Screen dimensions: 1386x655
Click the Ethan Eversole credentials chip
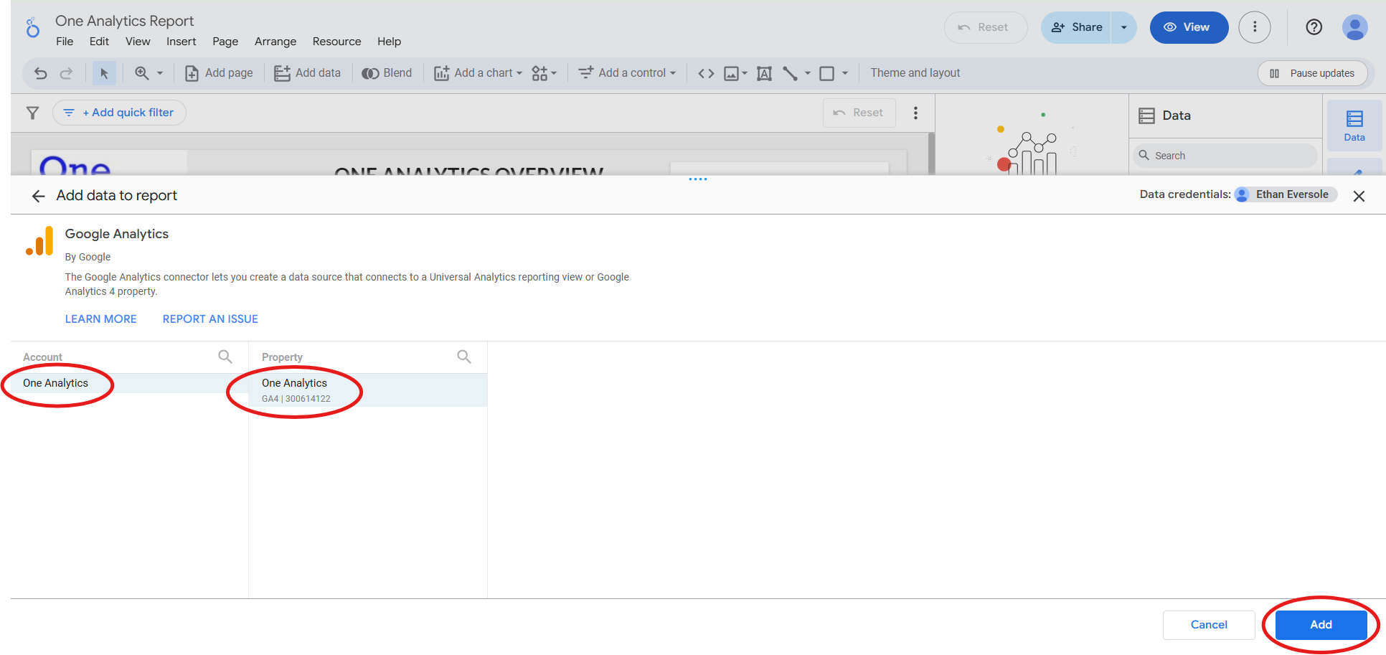pos(1286,194)
